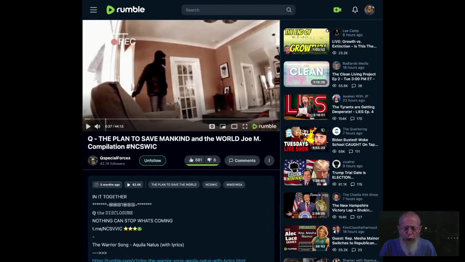Click Lee Camp channel avatar
This screenshot has height=262, width=465.
336,33
